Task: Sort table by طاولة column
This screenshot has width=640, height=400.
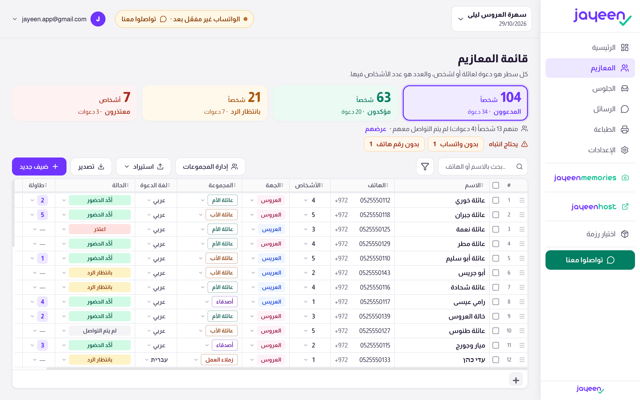Action: coord(38,185)
